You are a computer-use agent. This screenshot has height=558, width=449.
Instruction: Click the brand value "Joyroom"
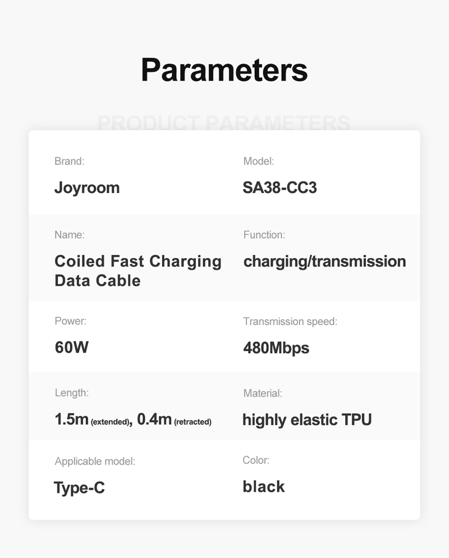[x=87, y=187]
